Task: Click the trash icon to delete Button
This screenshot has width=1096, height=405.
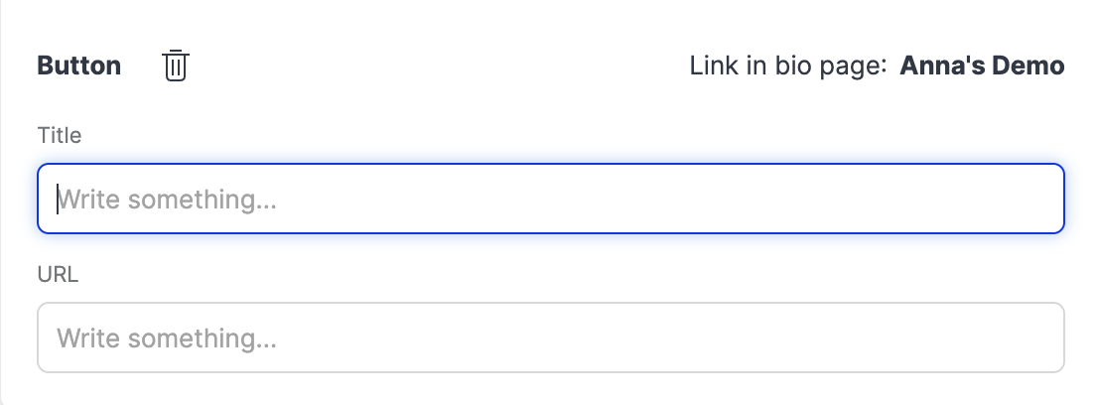Action: tap(176, 66)
